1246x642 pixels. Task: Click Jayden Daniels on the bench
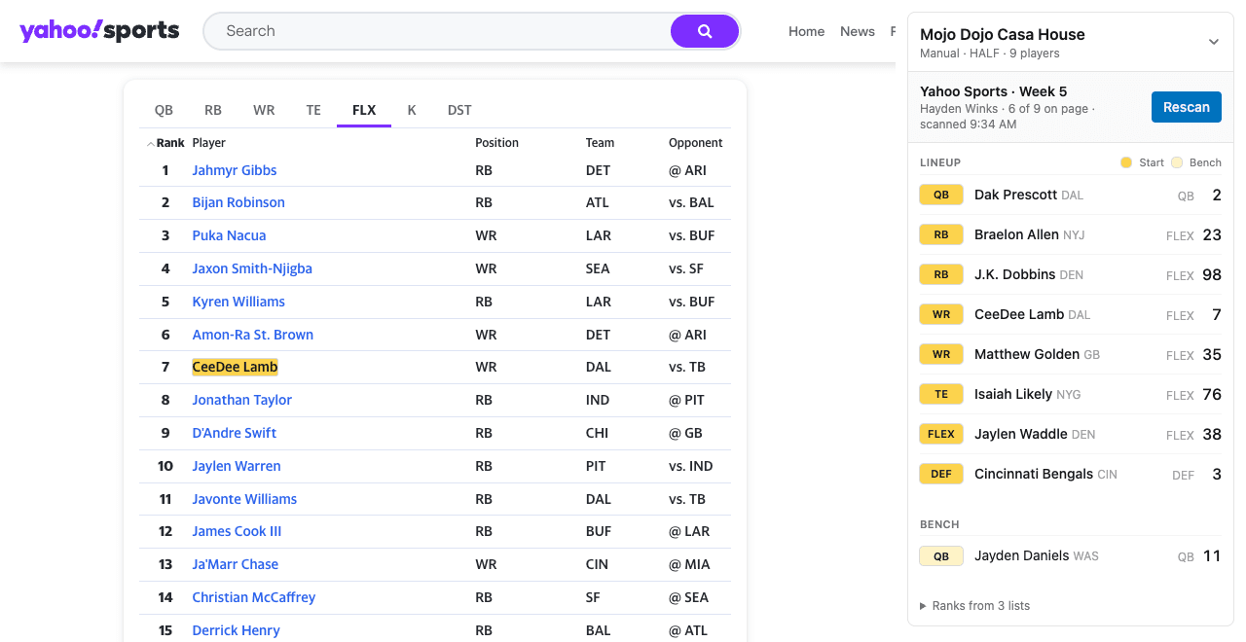(1022, 556)
